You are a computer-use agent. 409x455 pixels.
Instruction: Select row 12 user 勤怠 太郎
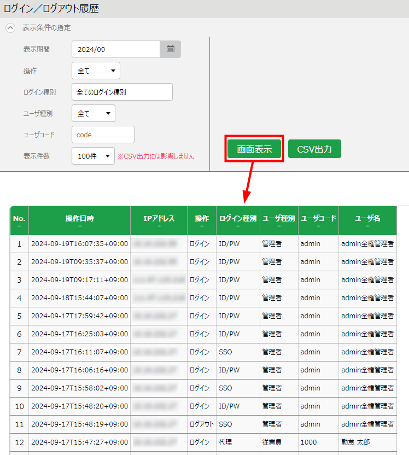pyautogui.click(x=359, y=442)
